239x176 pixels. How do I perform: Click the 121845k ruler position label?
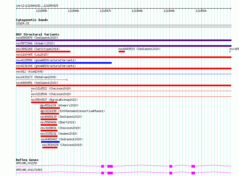[42, 11]
